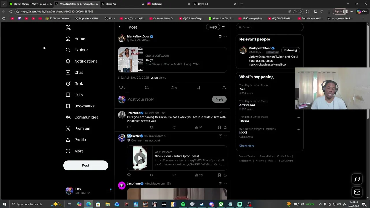Open Grok in the sidebar
Screen dimensions: 370x208
coord(74,84)
